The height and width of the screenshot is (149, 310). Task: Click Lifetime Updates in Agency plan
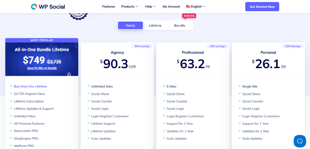tap(103, 131)
